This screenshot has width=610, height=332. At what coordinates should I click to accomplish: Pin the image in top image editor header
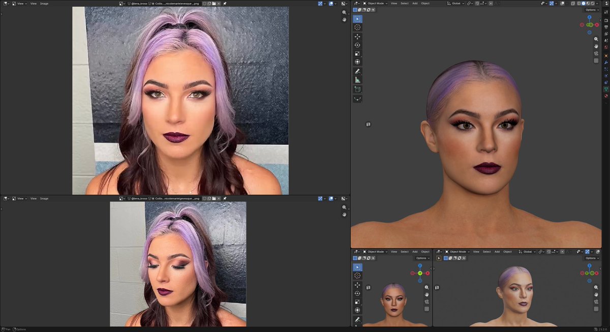tap(224, 4)
